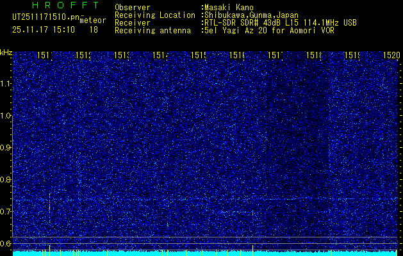Click the 1518 time axis label
The width and height of the screenshot is (403, 256).
[315, 55]
